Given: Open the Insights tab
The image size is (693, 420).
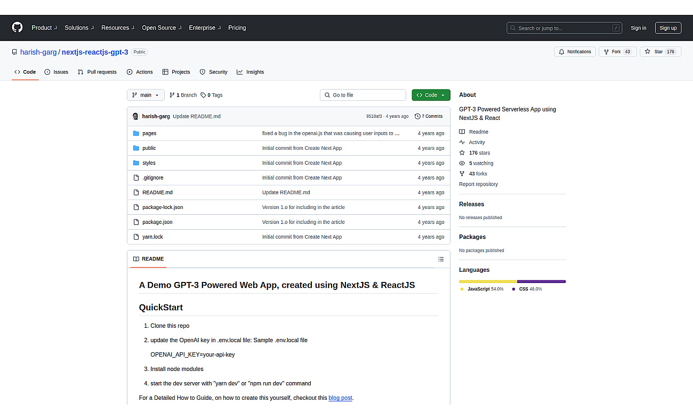Looking at the screenshot, I should pyautogui.click(x=251, y=72).
